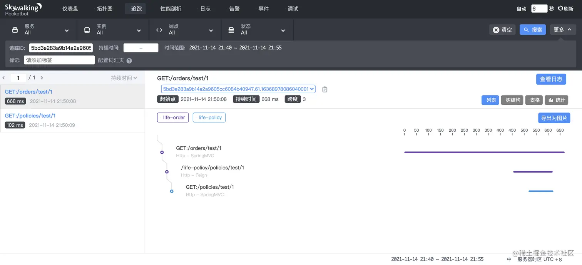This screenshot has height=265, width=582.
Task: Click the 导出为图片 export image button
Action: pyautogui.click(x=554, y=118)
